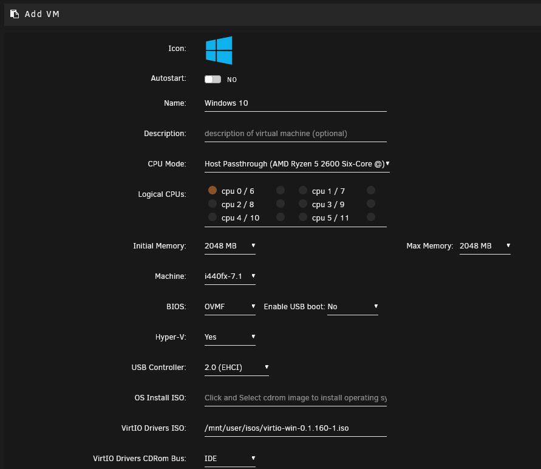Open the Max Memory dropdown
541x469 pixels.
[x=485, y=246]
